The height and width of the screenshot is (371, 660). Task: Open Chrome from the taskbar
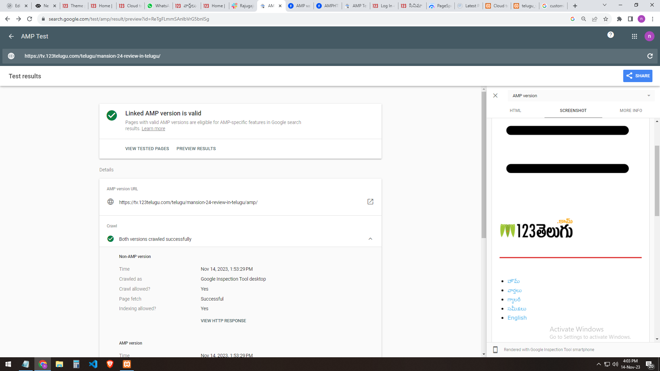tap(43, 364)
